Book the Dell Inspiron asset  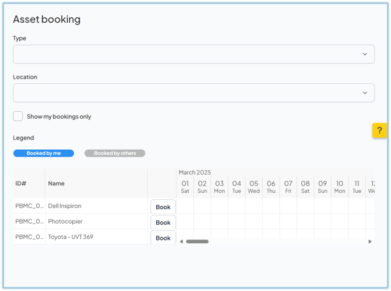pos(163,207)
